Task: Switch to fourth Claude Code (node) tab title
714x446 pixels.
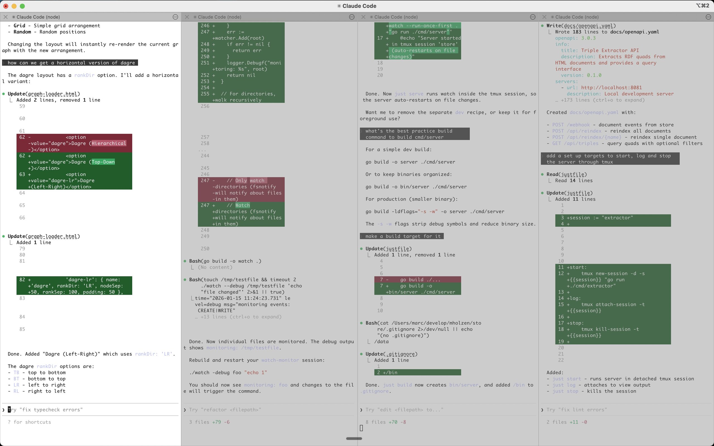Action: pos(577,17)
